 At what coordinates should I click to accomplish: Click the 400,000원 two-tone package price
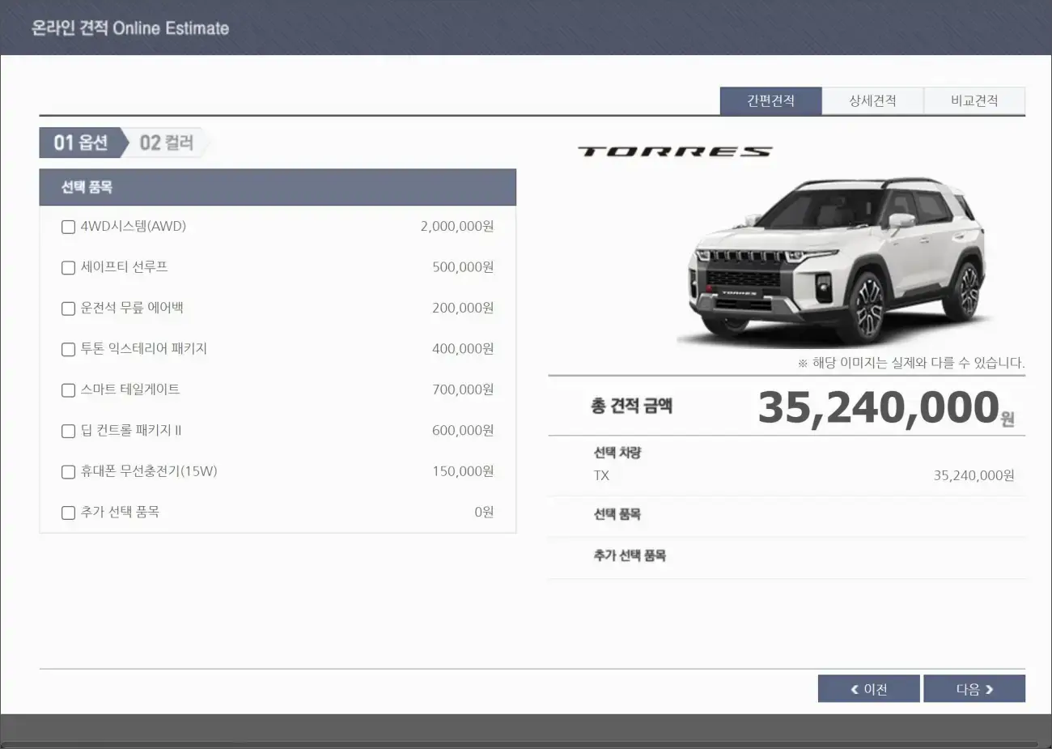pos(463,349)
